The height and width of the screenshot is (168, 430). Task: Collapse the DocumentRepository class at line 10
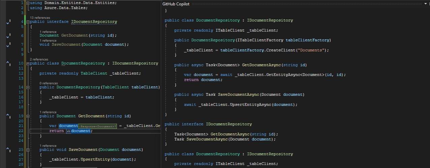point(28,64)
